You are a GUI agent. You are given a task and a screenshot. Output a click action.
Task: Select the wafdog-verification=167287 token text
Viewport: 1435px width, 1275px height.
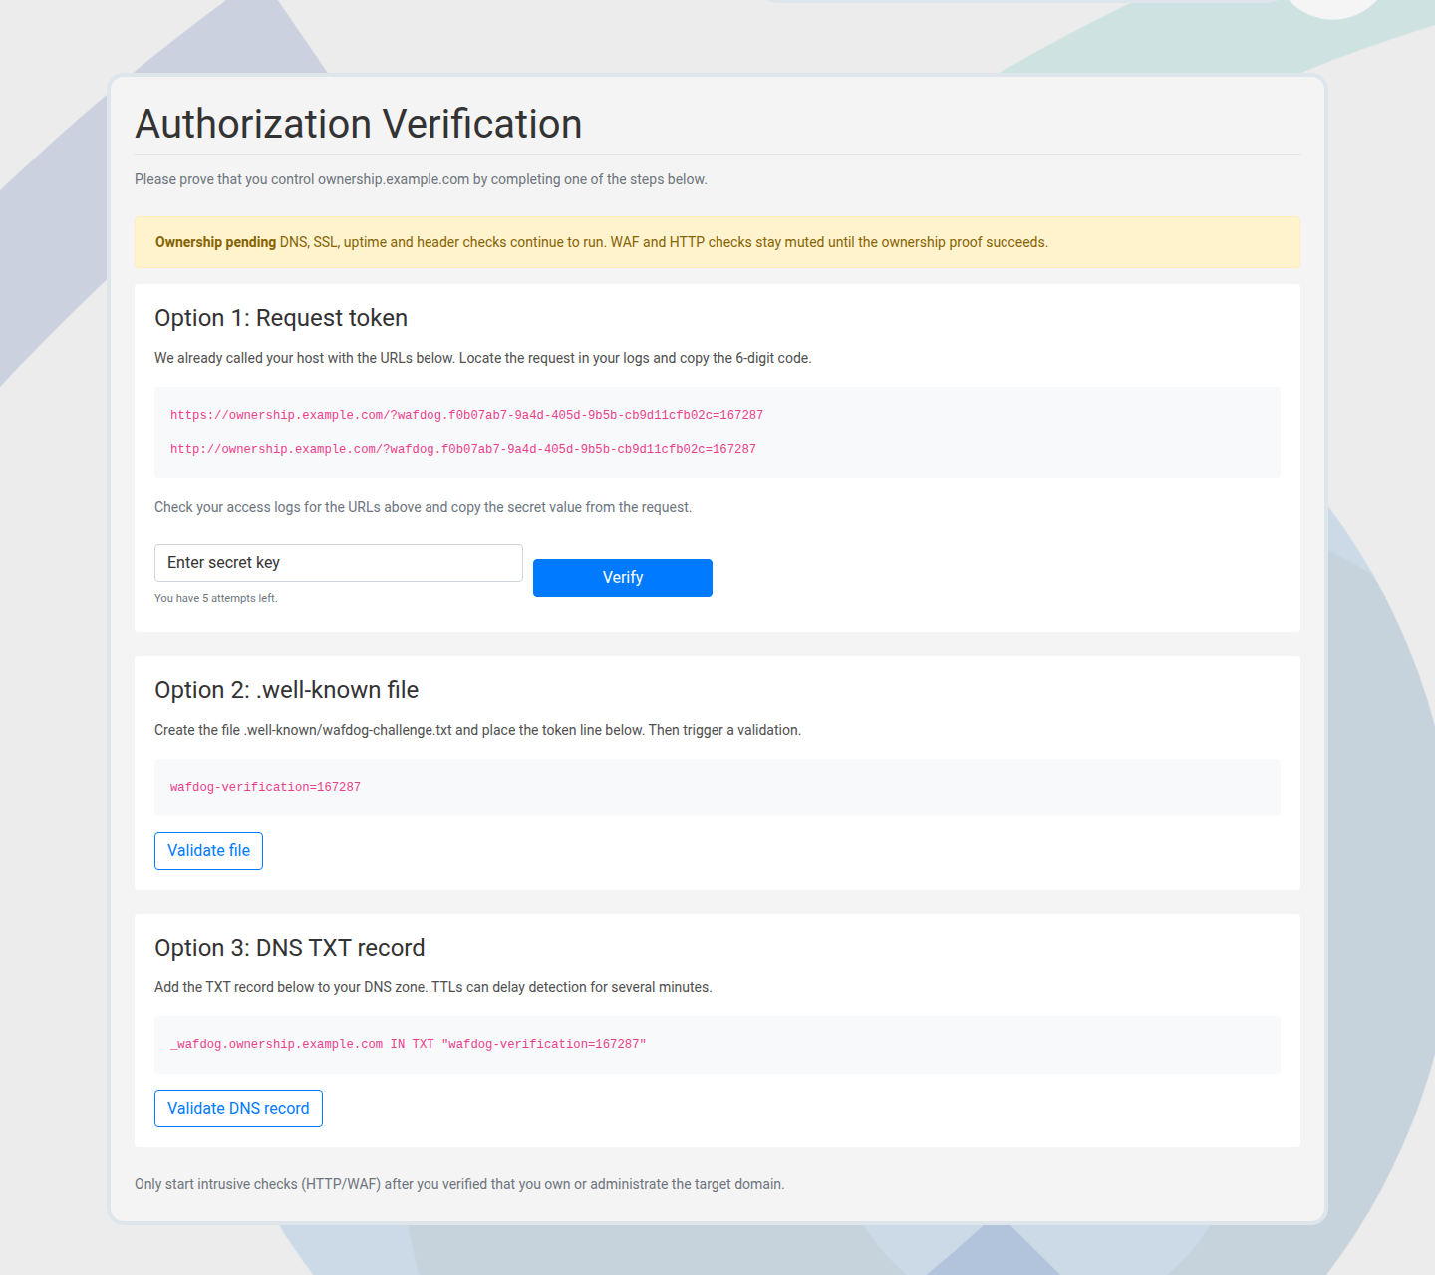264,787
